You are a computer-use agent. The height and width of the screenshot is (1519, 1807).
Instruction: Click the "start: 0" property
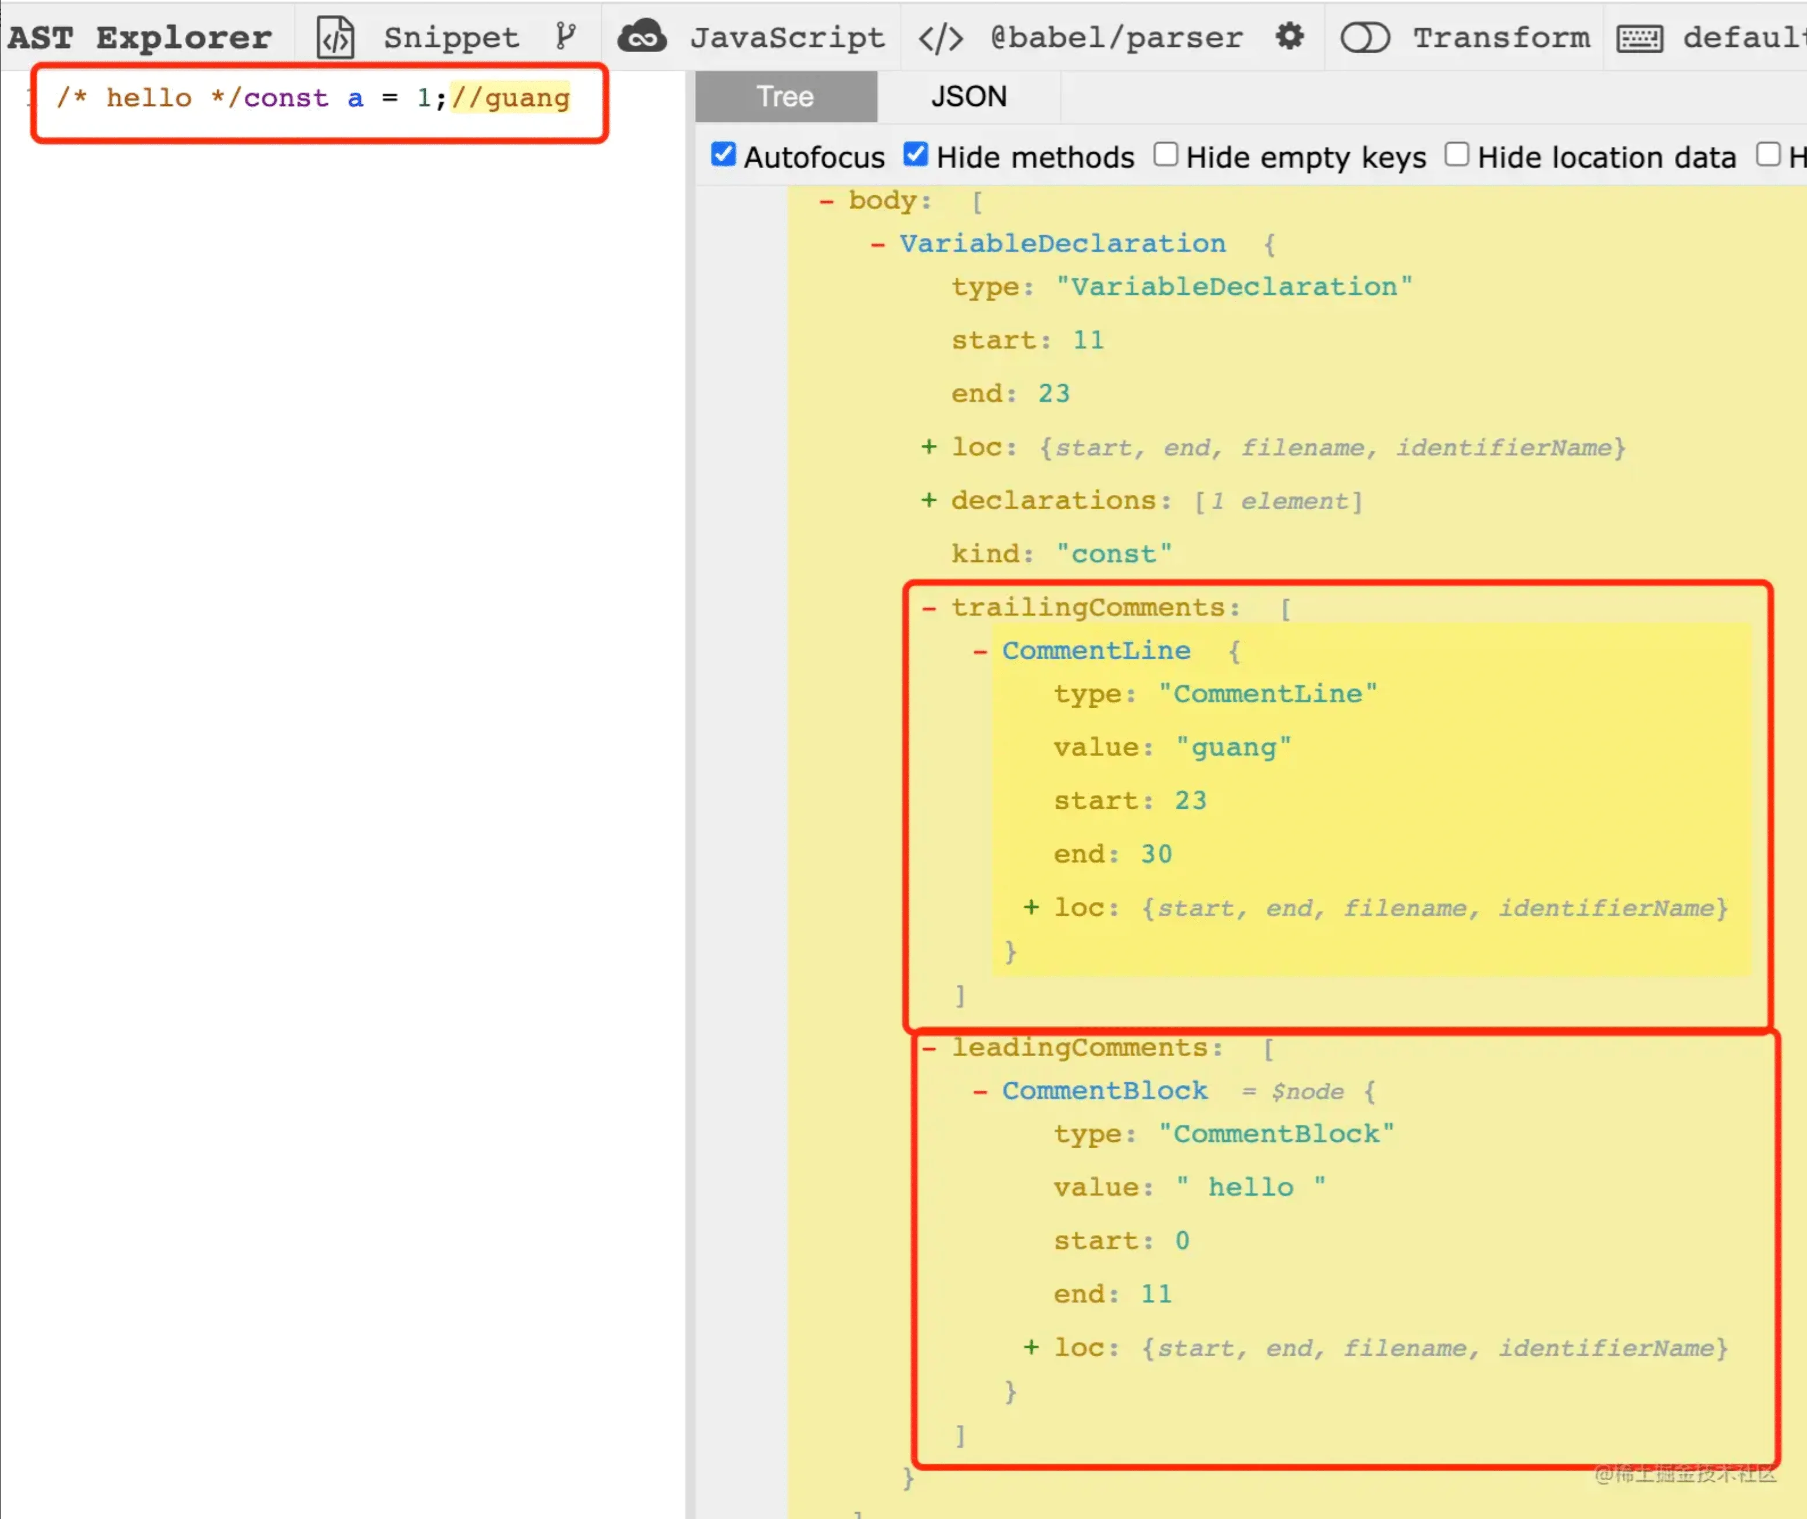[1121, 1241]
